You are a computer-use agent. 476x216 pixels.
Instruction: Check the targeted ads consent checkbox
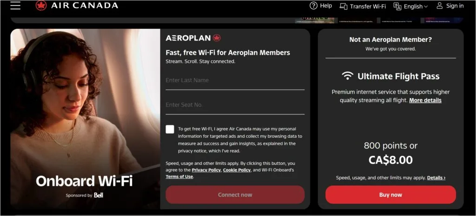pyautogui.click(x=170, y=129)
